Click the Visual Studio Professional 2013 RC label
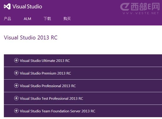Screen dimensions: 162x119 [x=48, y=86]
